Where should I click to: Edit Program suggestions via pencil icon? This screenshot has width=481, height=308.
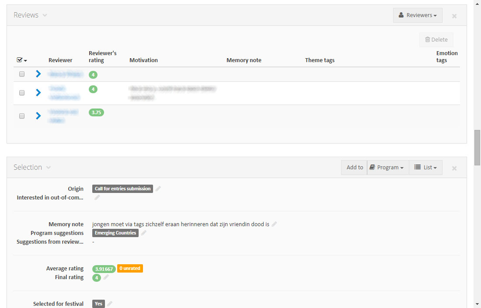144,233
